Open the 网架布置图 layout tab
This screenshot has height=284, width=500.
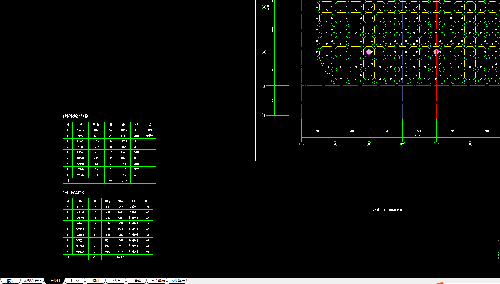click(x=33, y=281)
